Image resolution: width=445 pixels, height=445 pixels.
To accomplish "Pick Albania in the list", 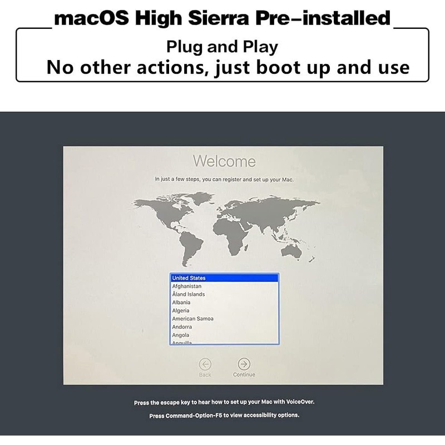I will [224, 303].
